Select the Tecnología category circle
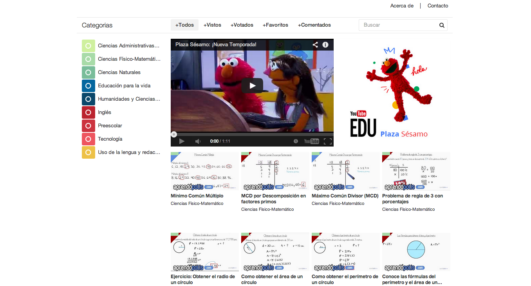Screen dimensions: 531x286 (x=88, y=139)
